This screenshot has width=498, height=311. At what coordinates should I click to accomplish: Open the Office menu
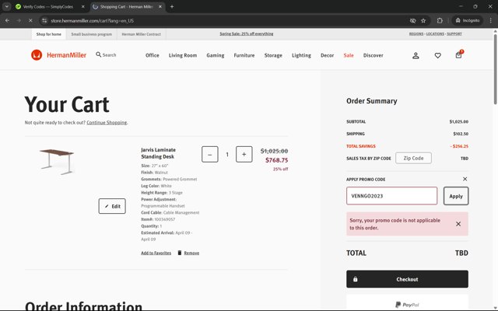tap(153, 55)
